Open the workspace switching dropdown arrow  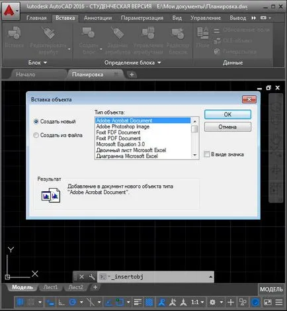[x=222, y=302]
